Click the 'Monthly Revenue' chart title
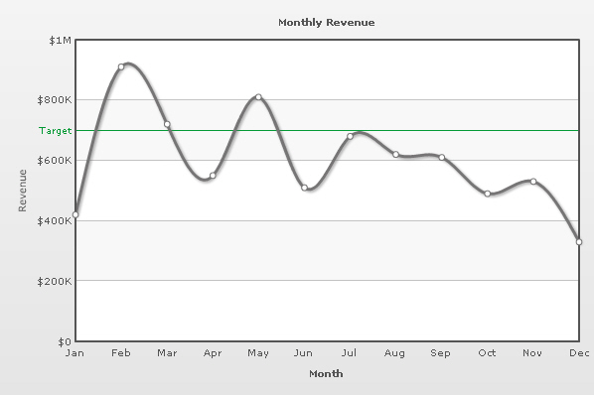594x395 pixels. pyautogui.click(x=327, y=23)
